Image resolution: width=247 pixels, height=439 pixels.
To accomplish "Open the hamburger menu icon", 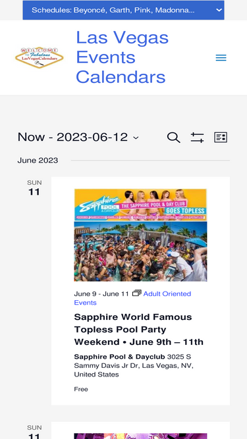I will click(x=221, y=58).
